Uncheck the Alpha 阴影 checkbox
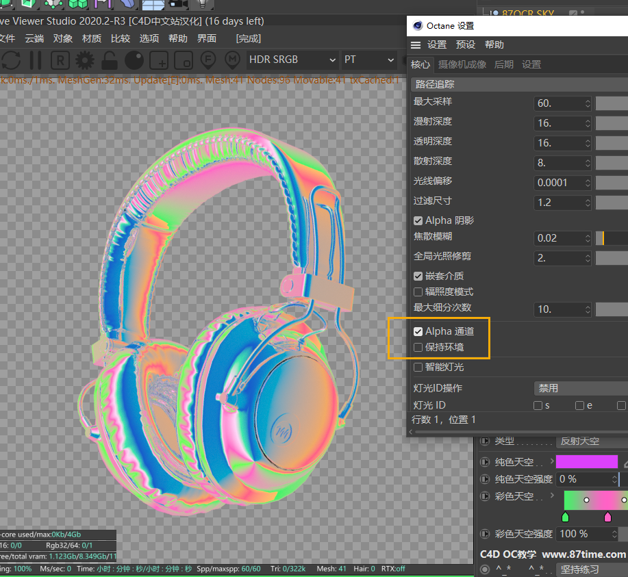 (x=418, y=220)
